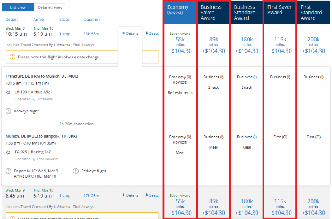Click the date change notice info icon
The height and width of the screenshot is (219, 332).
(12, 57)
